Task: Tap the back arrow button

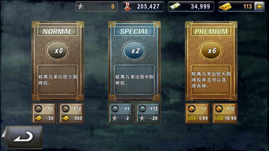Action: tap(22, 137)
